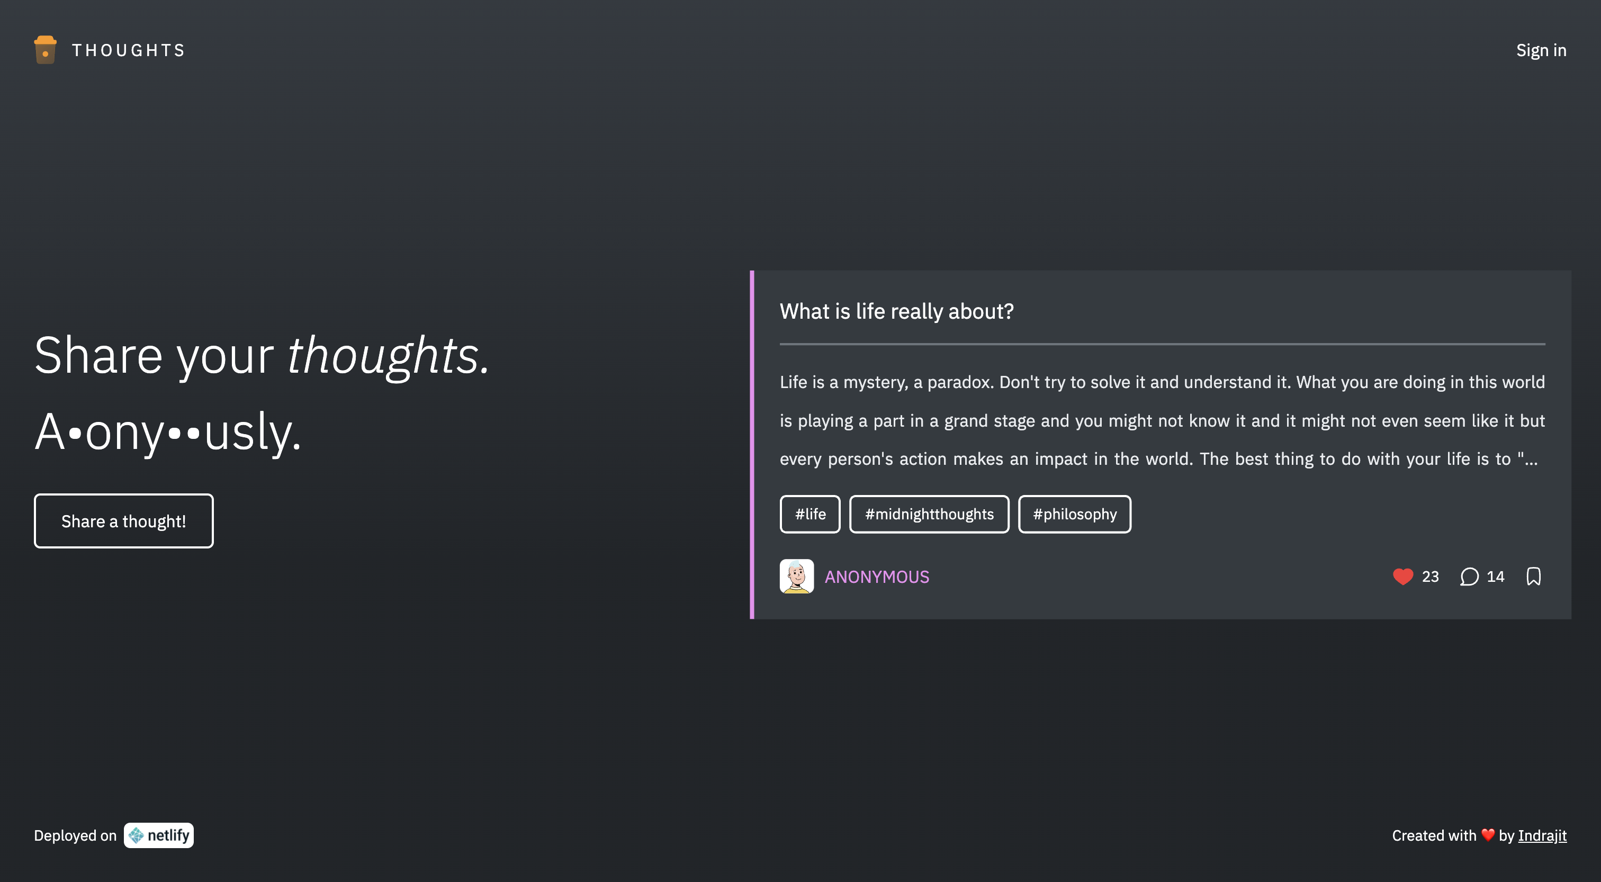Expand the truncated thought text
This screenshot has height=882, width=1601.
1162,421
